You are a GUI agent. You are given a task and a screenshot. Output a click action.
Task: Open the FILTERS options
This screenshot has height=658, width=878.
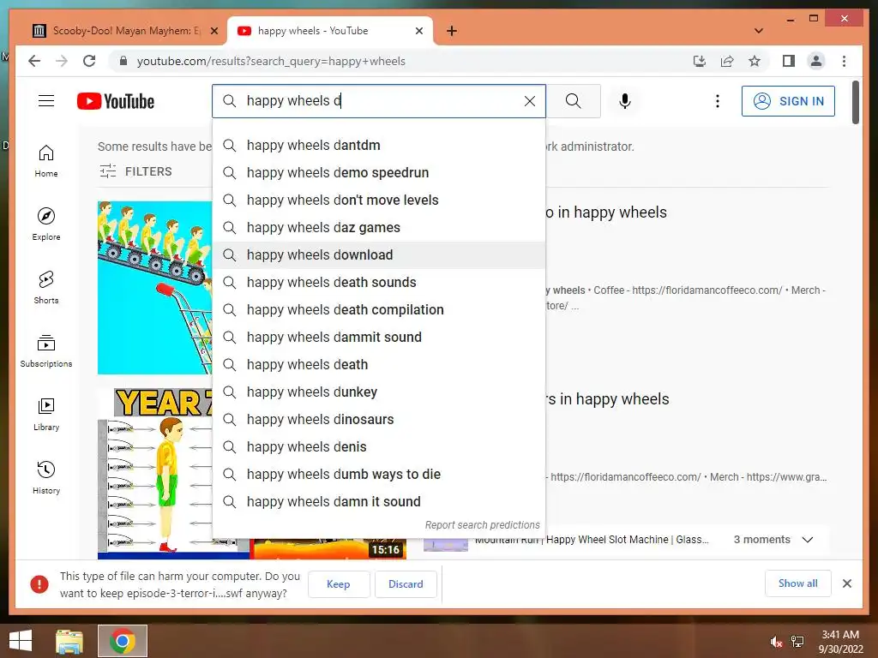tap(135, 171)
